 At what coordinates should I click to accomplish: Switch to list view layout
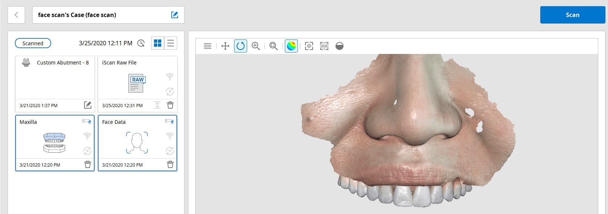[171, 43]
